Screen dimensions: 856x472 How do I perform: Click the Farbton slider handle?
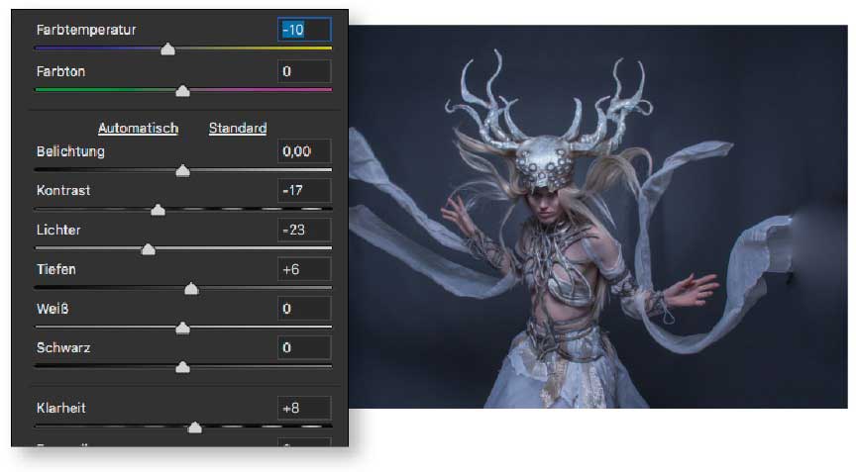click(182, 91)
